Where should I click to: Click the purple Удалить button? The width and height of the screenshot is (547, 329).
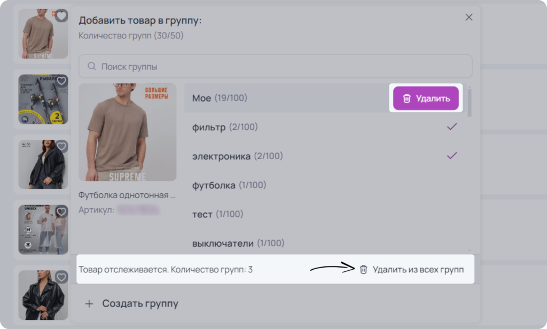(x=426, y=98)
